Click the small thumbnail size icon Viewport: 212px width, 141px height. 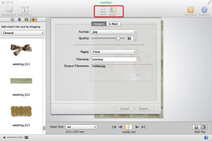(4, 138)
